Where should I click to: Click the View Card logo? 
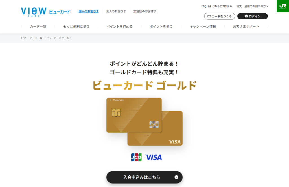[46, 12]
